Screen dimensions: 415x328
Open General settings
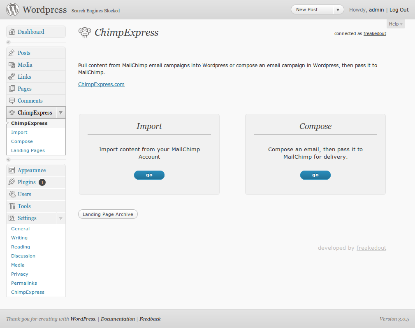click(21, 229)
